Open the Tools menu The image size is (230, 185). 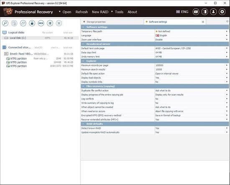(119, 12)
